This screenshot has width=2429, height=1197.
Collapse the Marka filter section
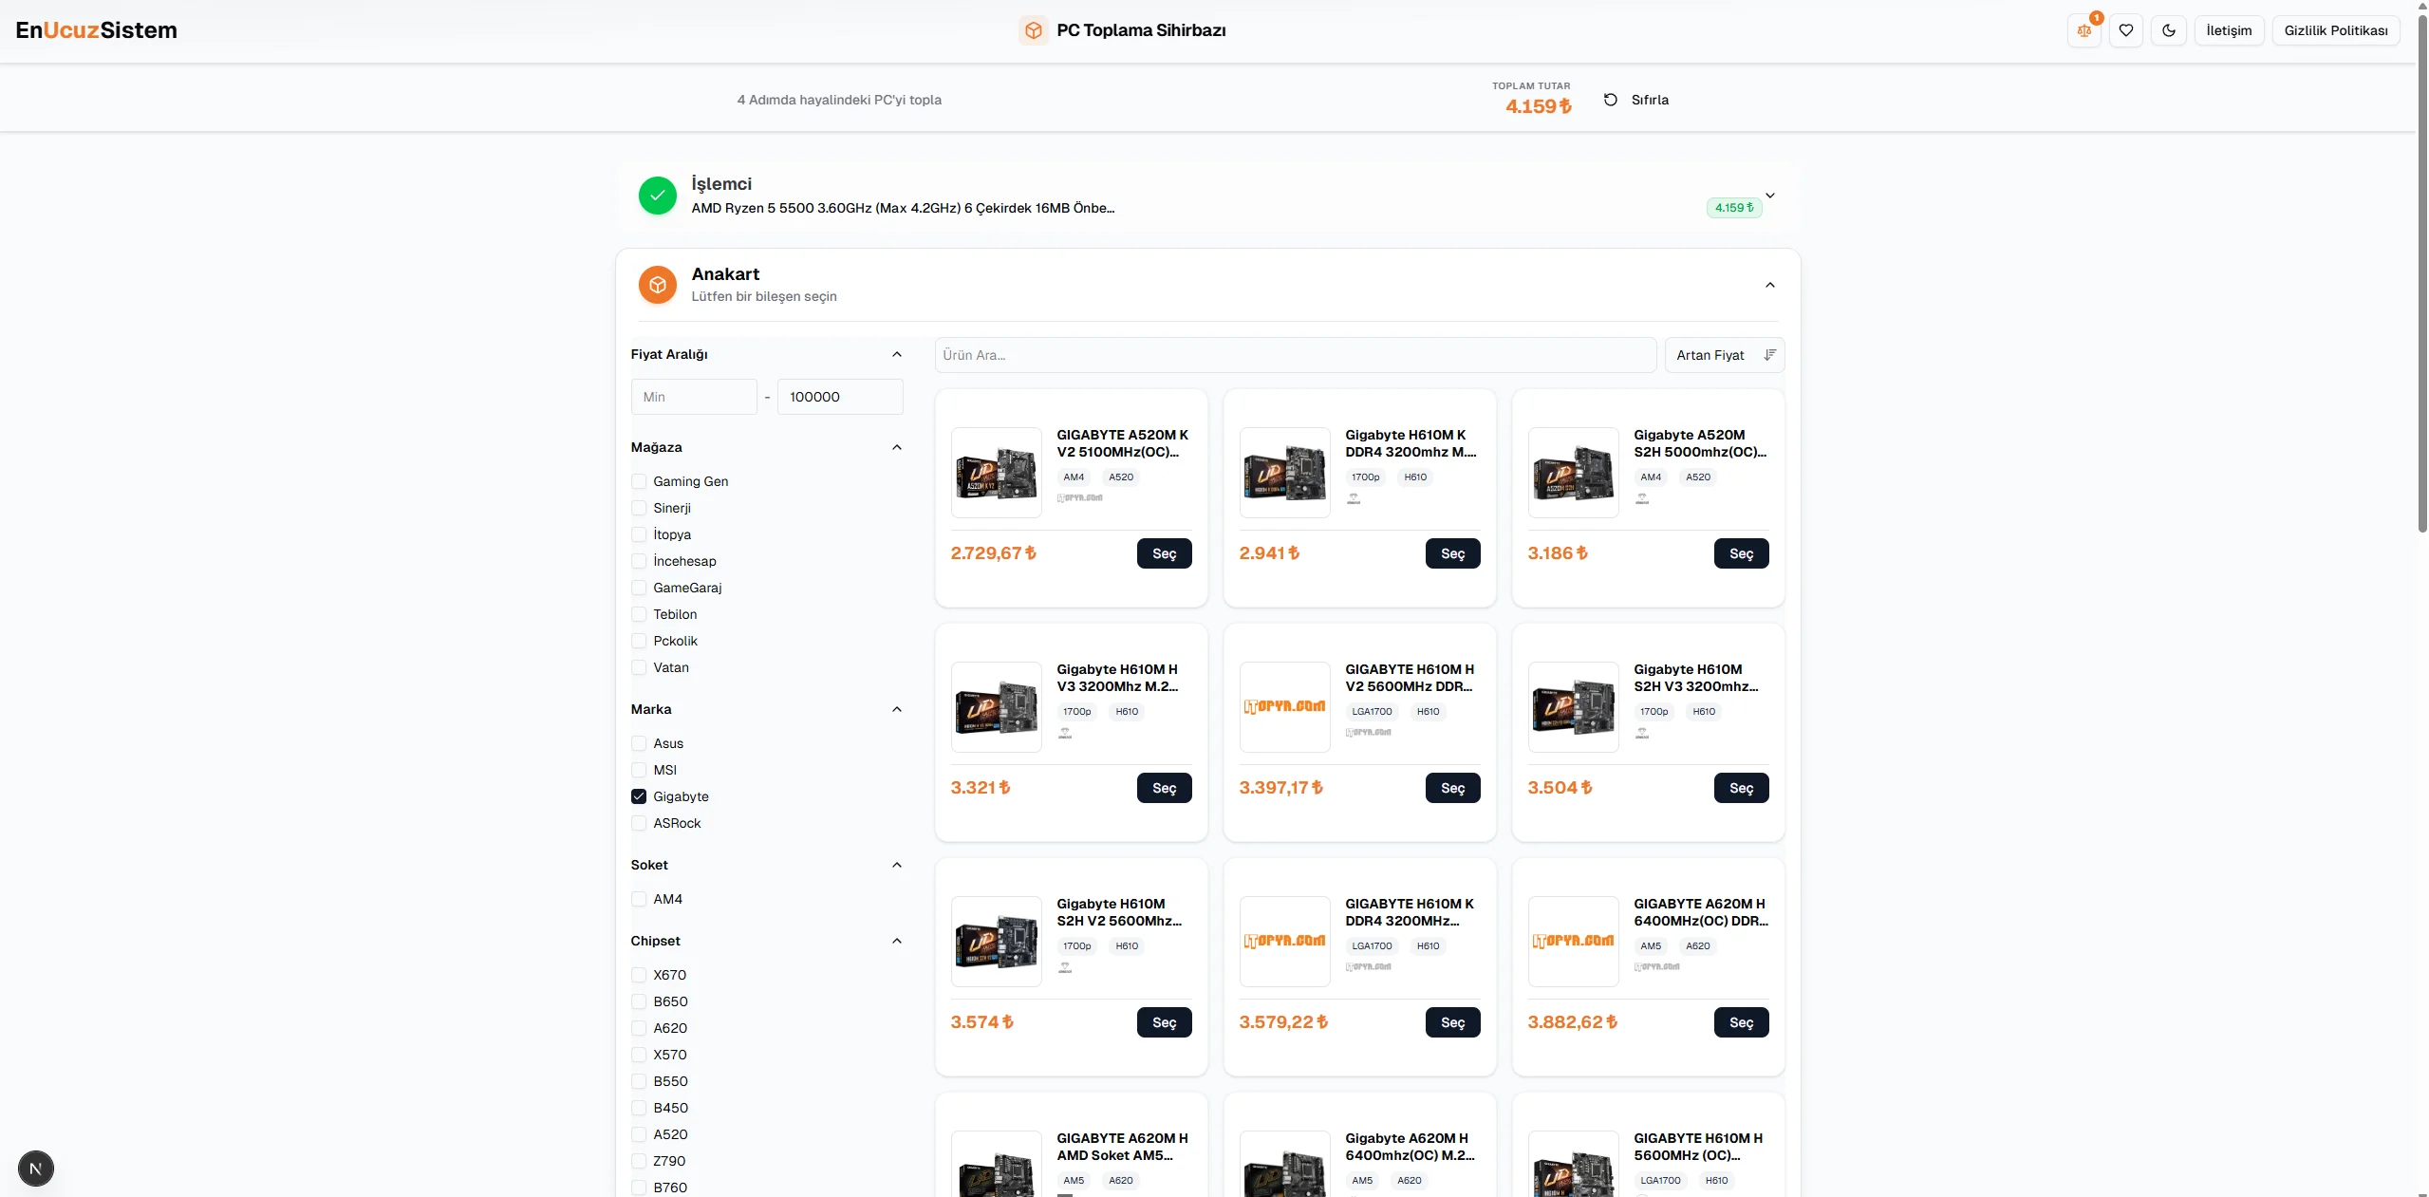tap(897, 709)
